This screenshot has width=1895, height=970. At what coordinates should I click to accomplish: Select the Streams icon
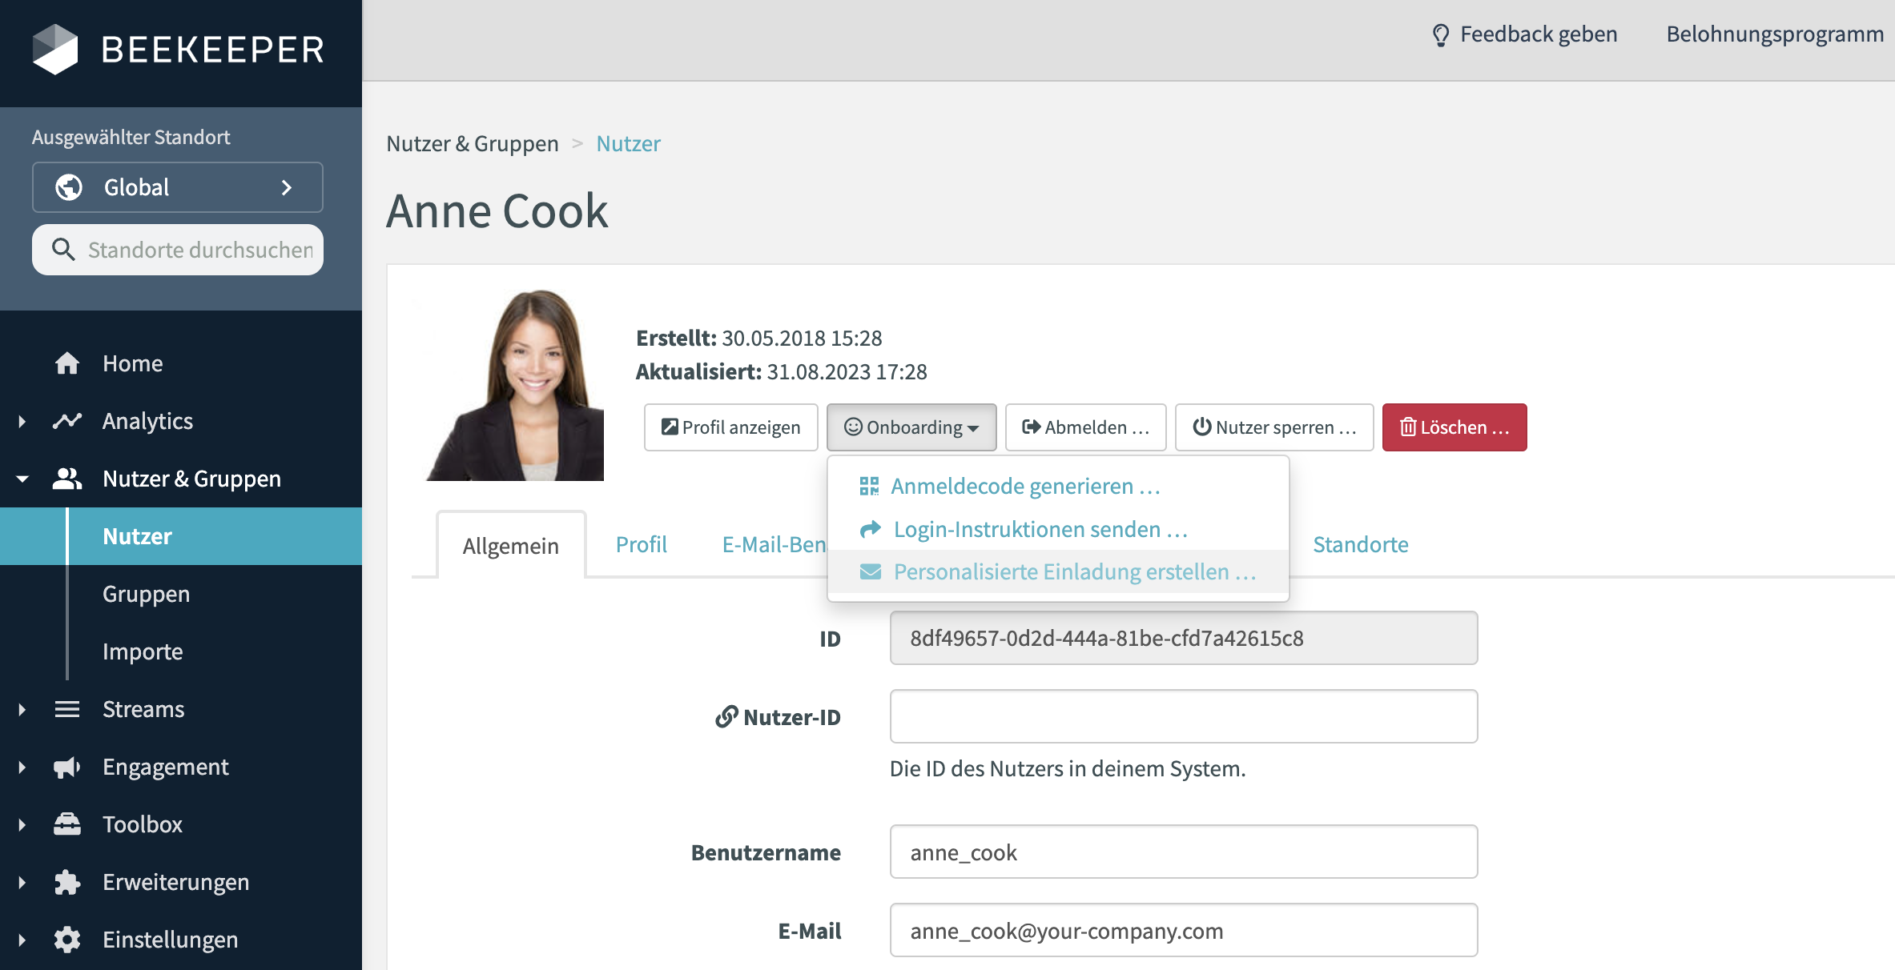[66, 708]
